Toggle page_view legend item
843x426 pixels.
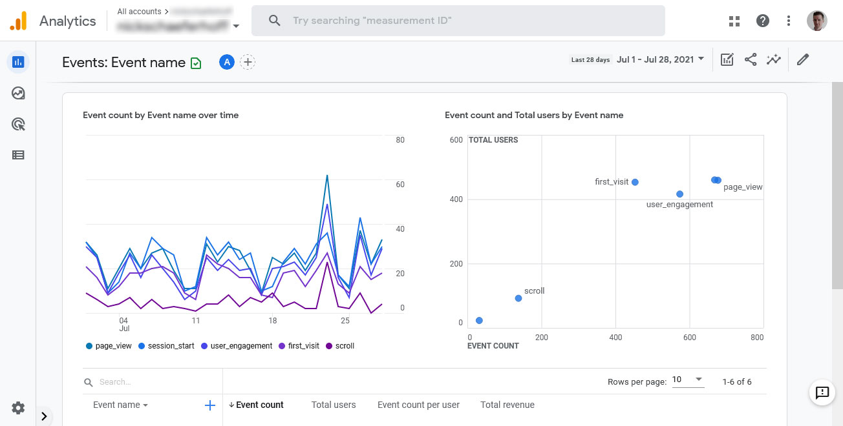point(109,346)
